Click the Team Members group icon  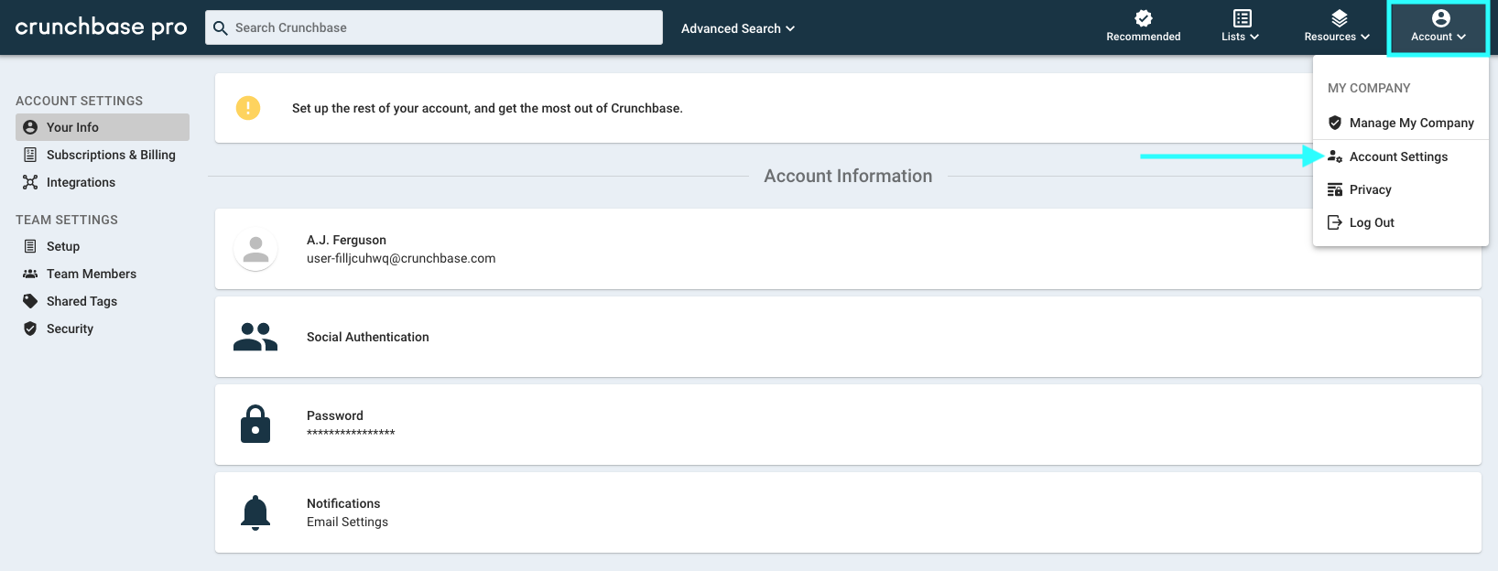pyautogui.click(x=30, y=274)
